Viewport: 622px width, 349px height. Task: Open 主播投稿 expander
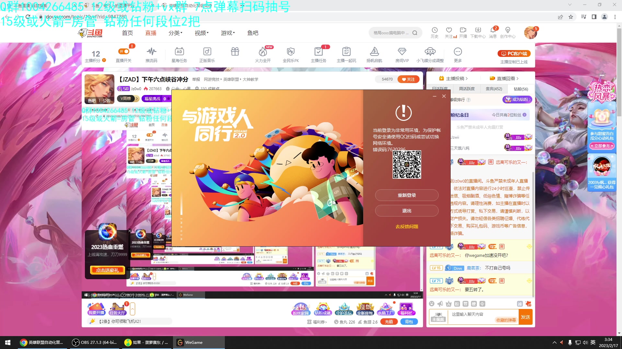pyautogui.click(x=453, y=79)
